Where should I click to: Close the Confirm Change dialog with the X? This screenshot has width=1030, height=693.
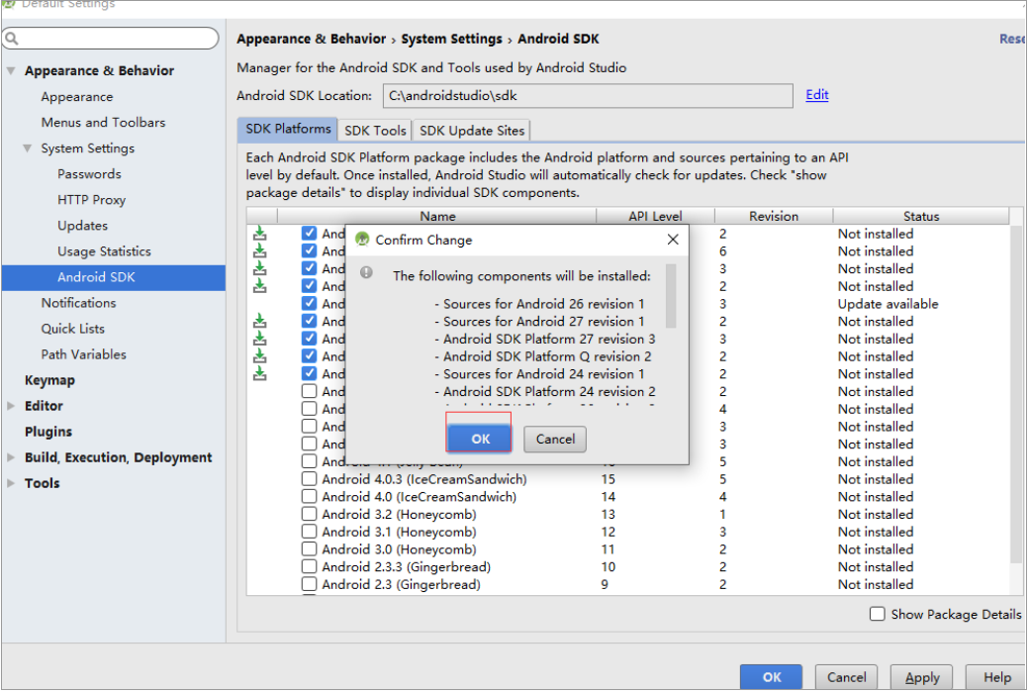pyautogui.click(x=673, y=240)
